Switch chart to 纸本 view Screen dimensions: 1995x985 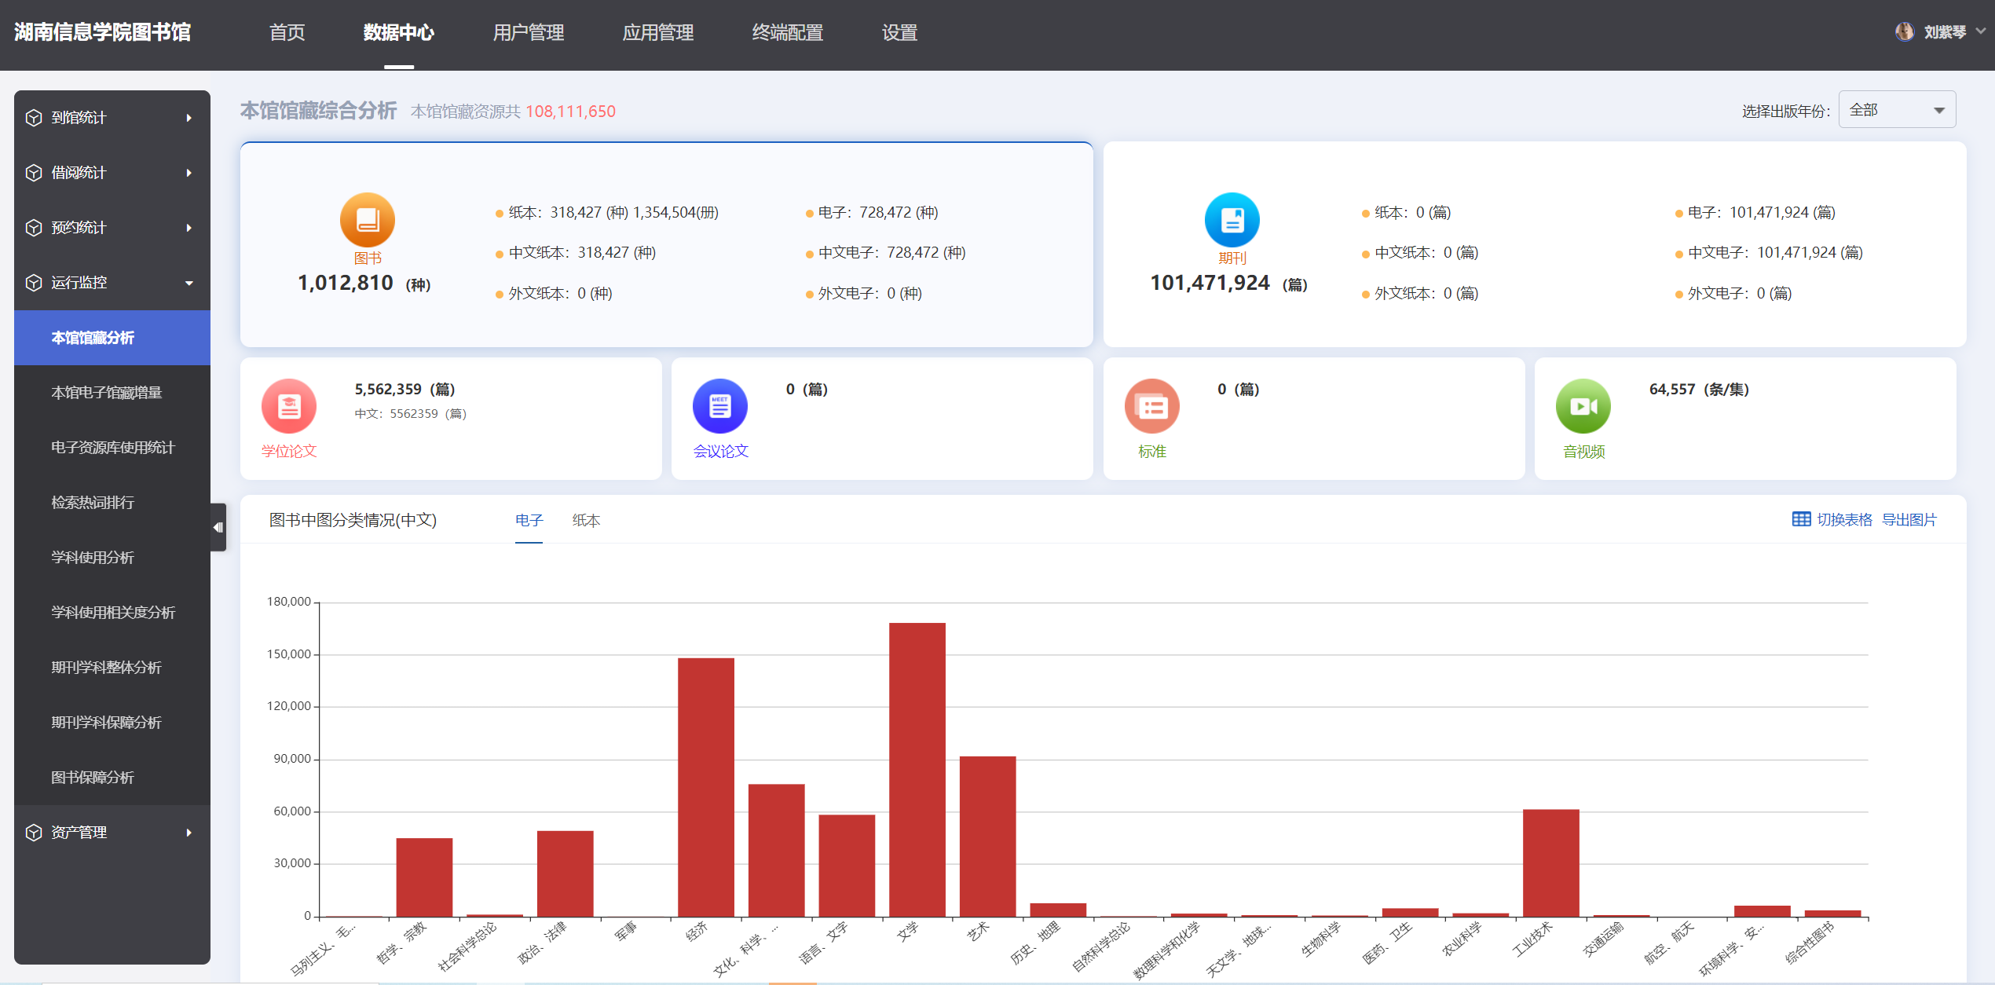coord(586,520)
